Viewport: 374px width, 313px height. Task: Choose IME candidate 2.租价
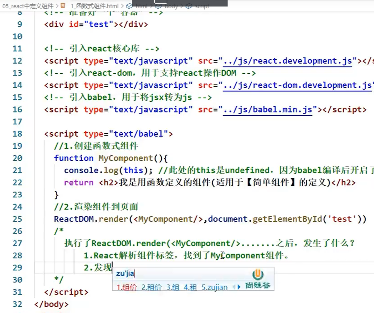151,287
